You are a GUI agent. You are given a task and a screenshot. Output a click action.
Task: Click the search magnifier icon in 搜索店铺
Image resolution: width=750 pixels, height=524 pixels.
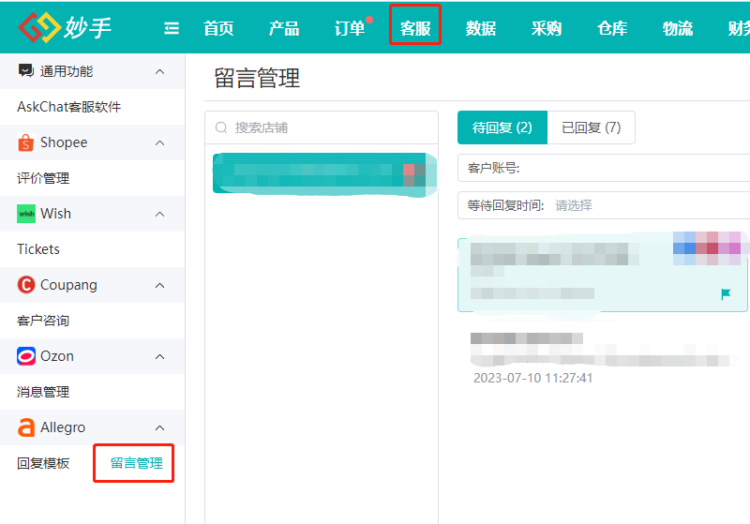click(x=221, y=127)
